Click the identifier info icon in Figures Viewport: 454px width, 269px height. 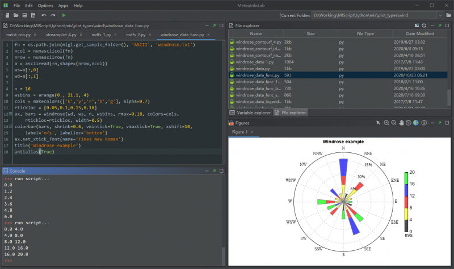423,122
